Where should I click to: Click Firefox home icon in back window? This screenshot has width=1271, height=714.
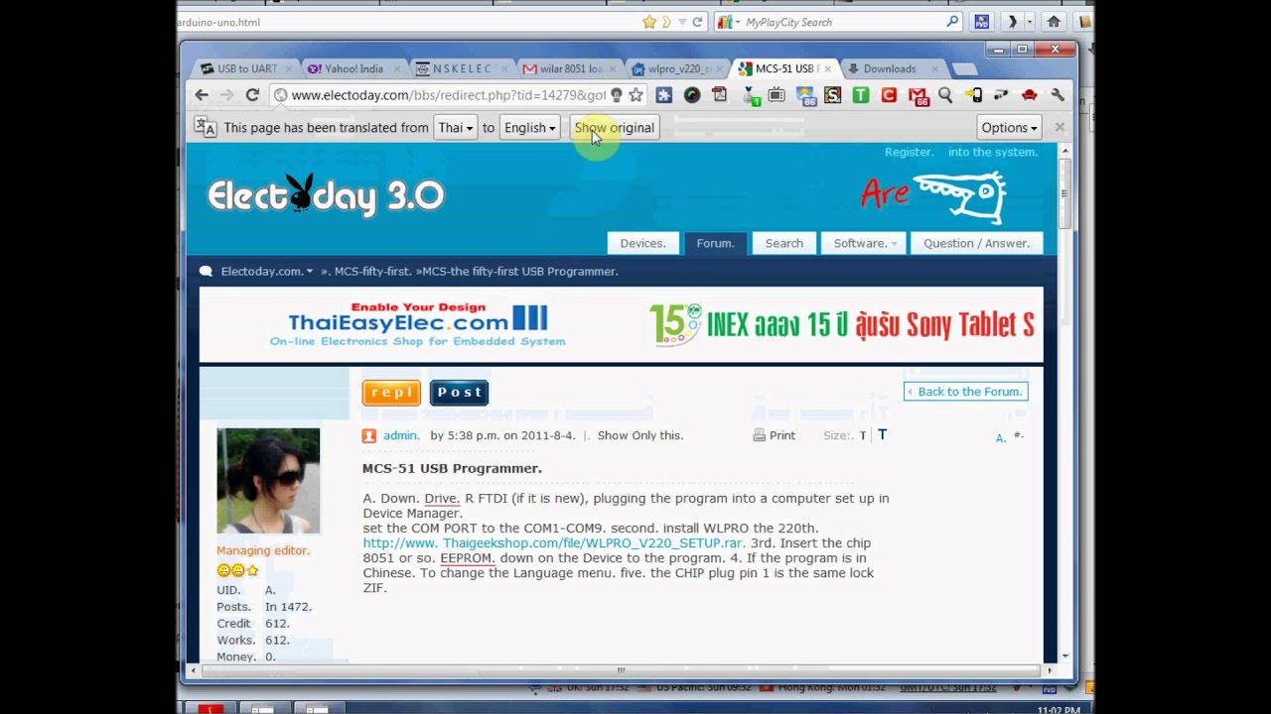1054,22
